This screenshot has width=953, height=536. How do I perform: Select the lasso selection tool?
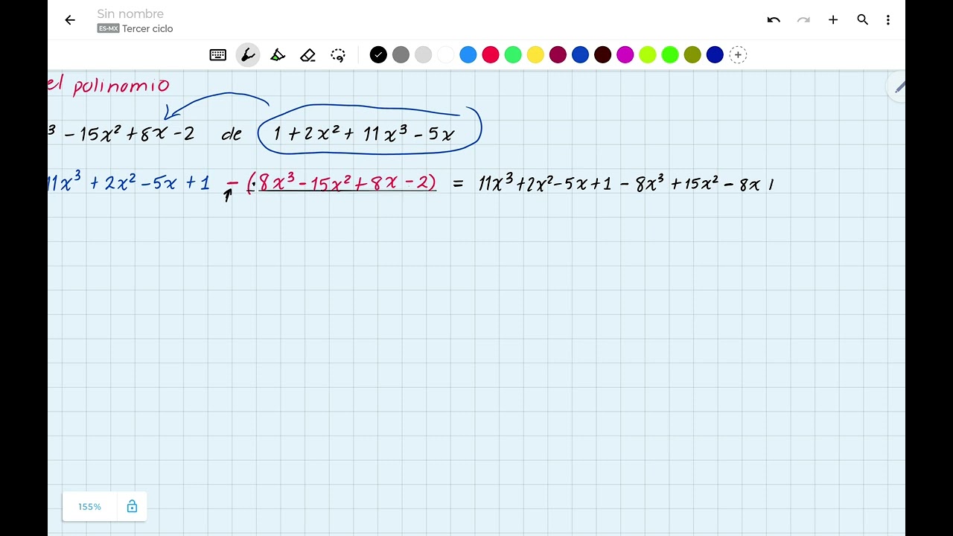[338, 54]
